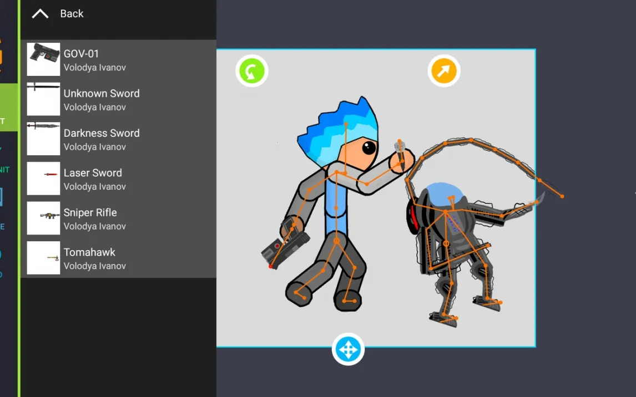This screenshot has height=397, width=636.
Task: Click the green highlighted tab on the left sidebar
Action: 8,108
